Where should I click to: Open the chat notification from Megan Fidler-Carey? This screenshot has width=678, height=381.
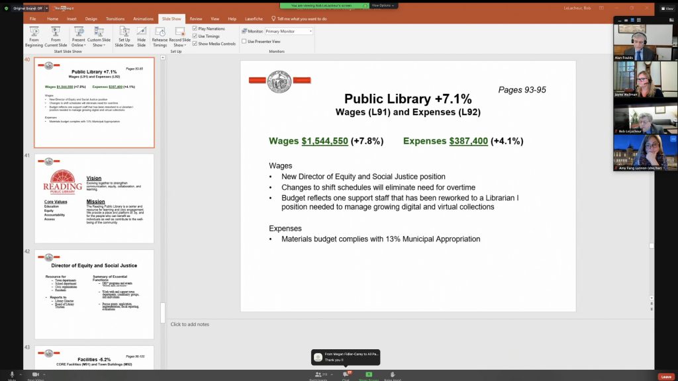tap(346, 357)
